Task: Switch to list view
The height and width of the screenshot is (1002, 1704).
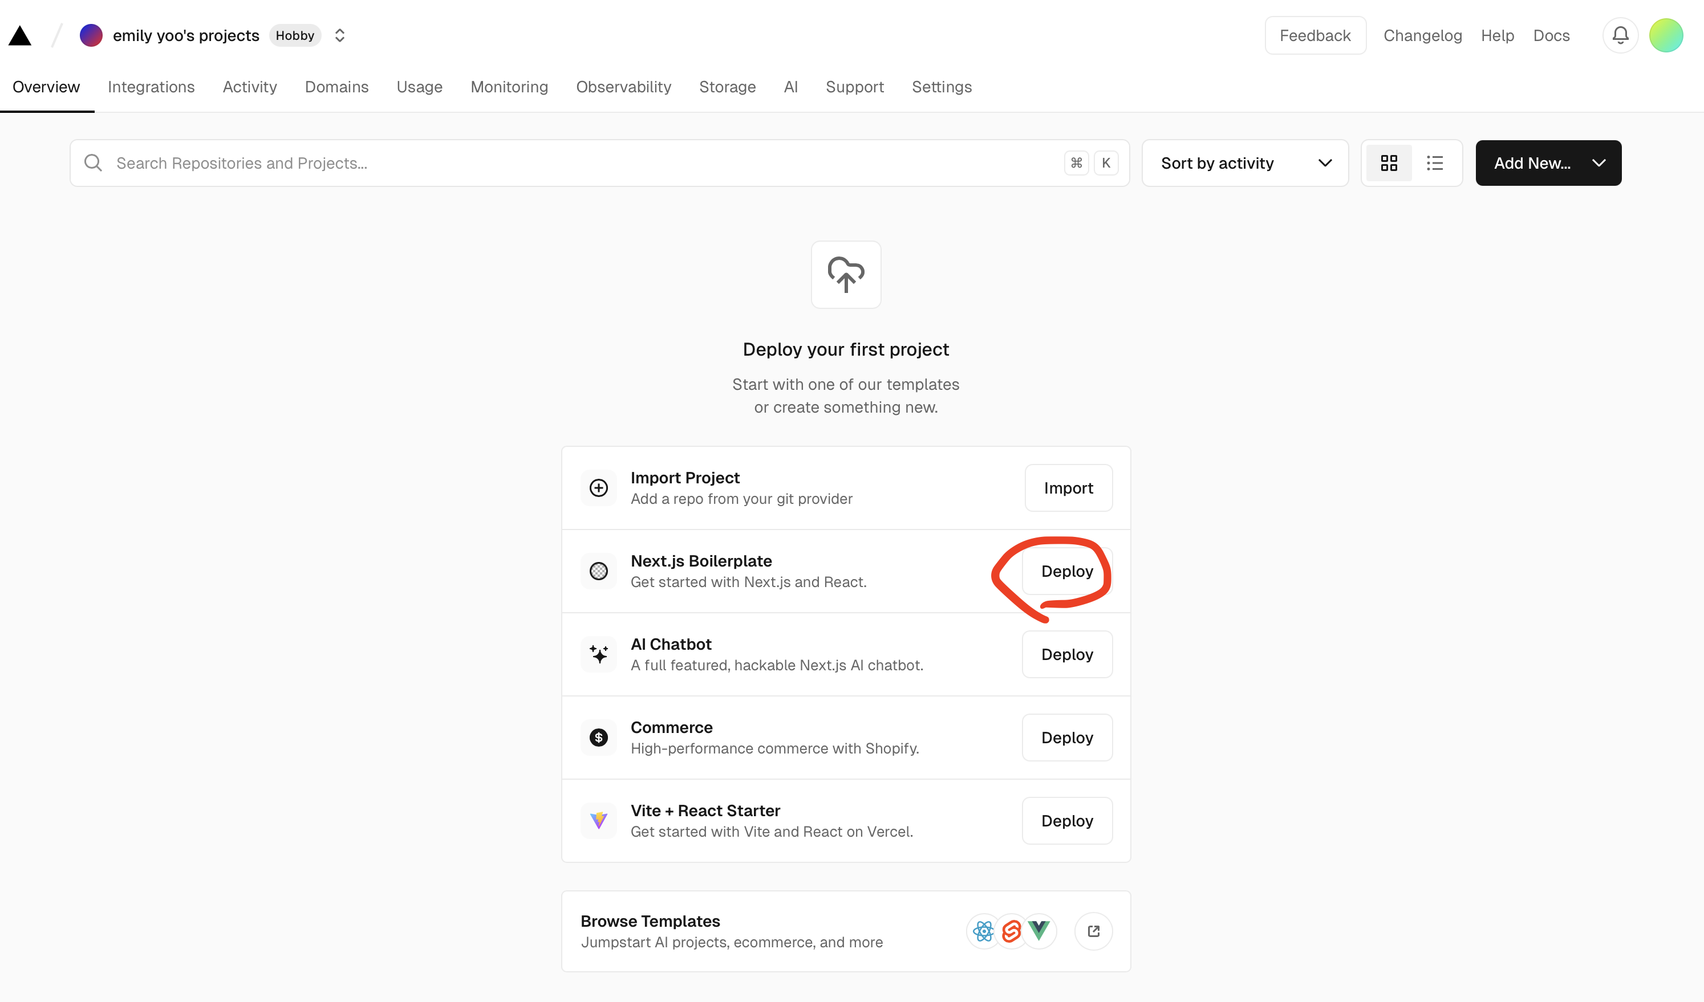Action: tap(1435, 163)
